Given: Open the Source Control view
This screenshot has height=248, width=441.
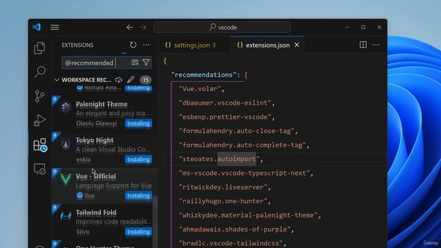Looking at the screenshot, I should pos(39,96).
